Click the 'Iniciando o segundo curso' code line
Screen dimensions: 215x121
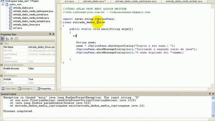click(136, 49)
